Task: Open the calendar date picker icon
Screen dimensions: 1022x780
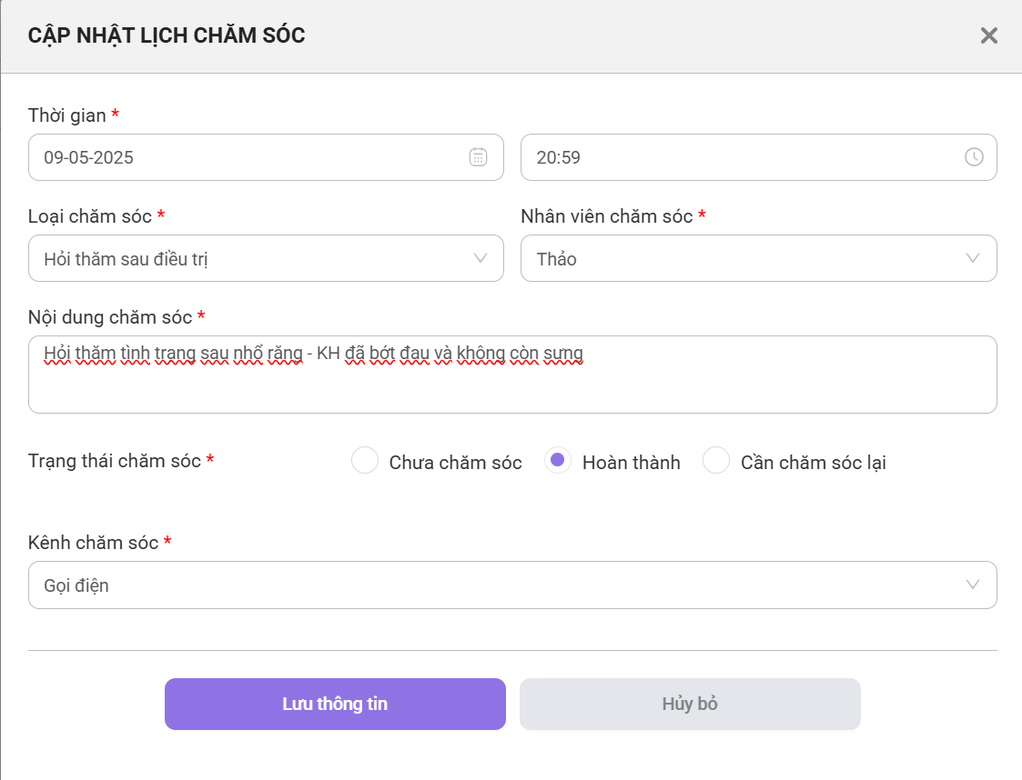Action: [478, 157]
